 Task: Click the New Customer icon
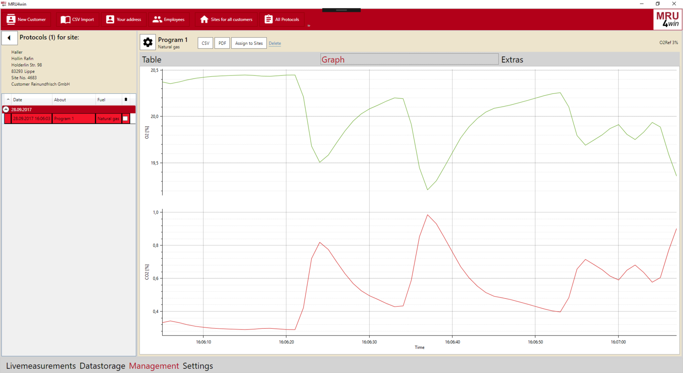tap(11, 20)
